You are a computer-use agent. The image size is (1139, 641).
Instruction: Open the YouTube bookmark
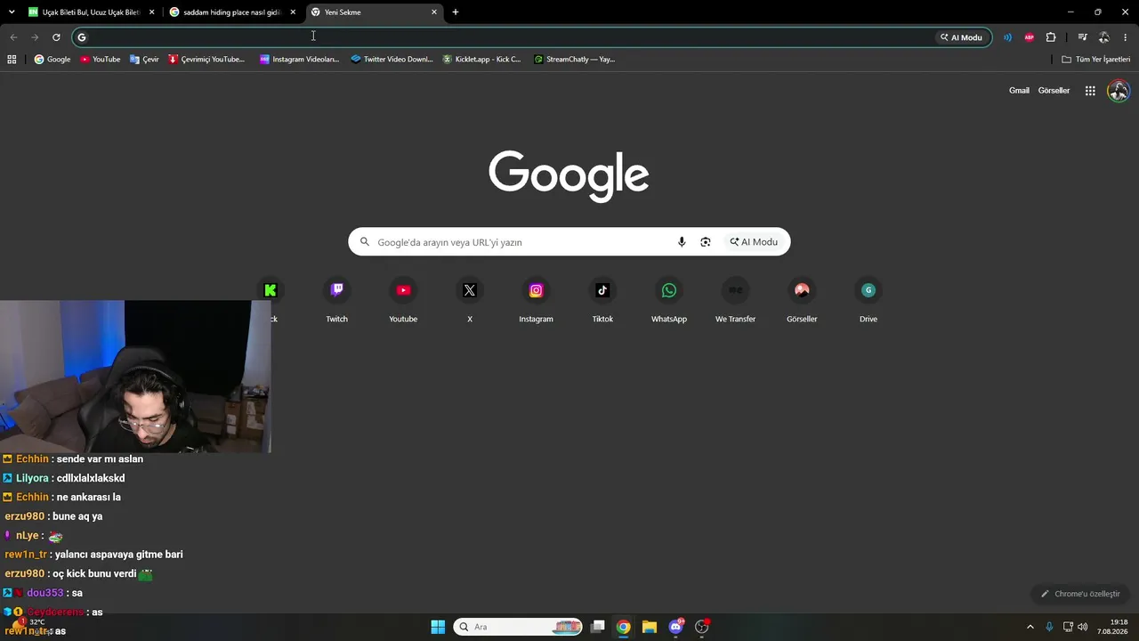pos(100,60)
